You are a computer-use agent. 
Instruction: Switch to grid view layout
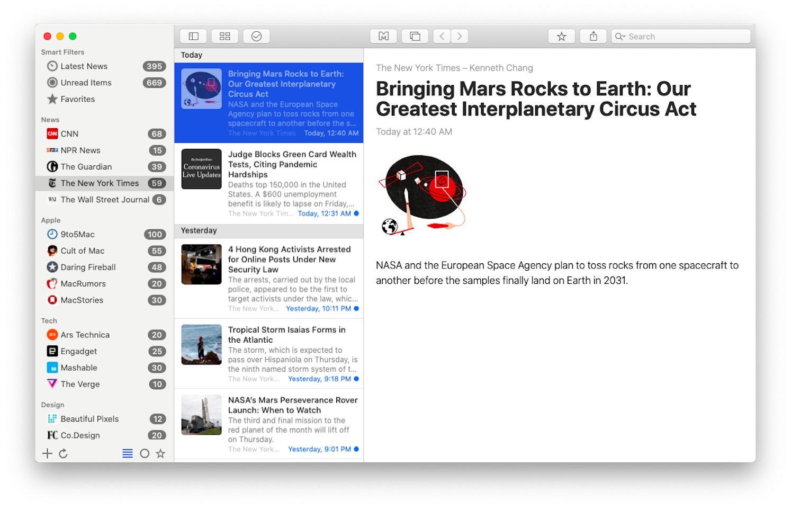pyautogui.click(x=224, y=36)
